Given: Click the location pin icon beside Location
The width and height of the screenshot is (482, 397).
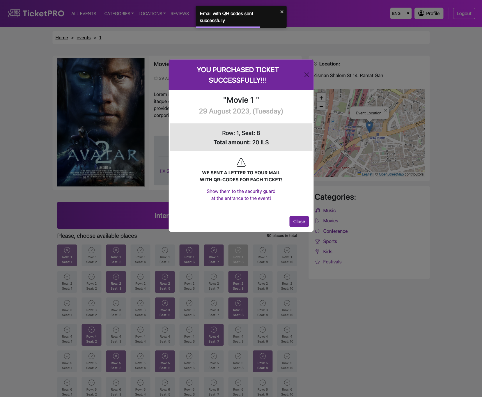Looking at the screenshot, I should (x=316, y=64).
